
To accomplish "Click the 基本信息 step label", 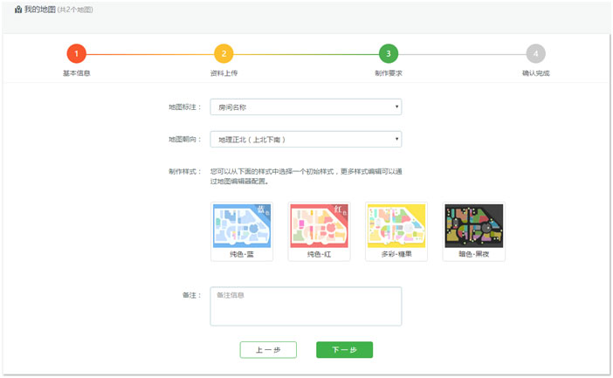I will pos(77,73).
